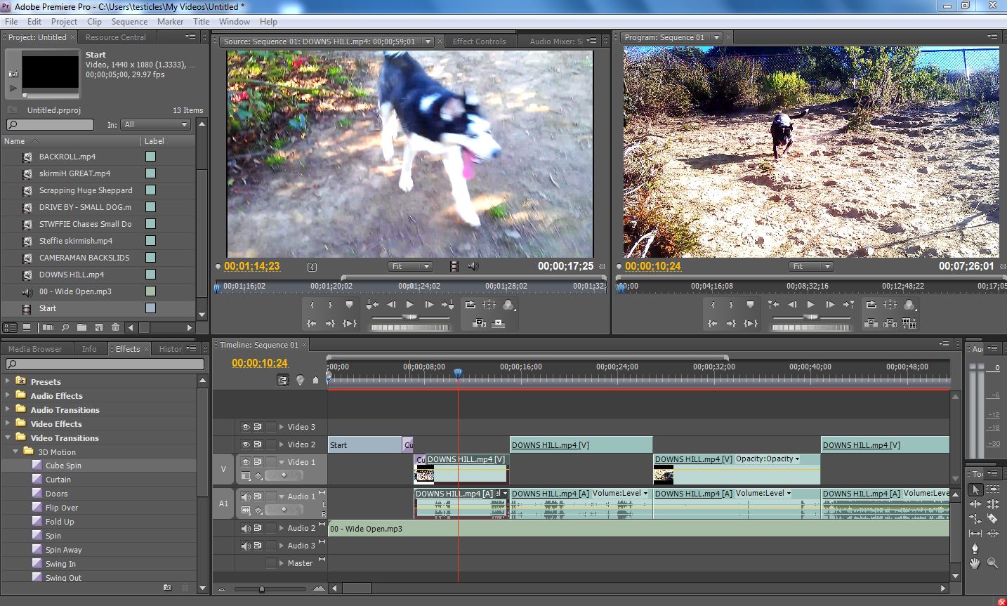Click the Source monitor shuttle slider
The width and height of the screenshot is (1007, 606).
(x=410, y=317)
